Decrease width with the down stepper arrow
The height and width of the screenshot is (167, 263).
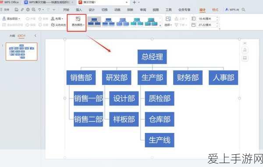[x=217, y=26]
